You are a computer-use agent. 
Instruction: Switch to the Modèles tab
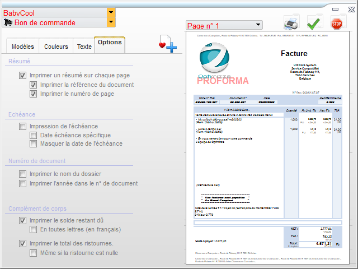tap(23, 47)
